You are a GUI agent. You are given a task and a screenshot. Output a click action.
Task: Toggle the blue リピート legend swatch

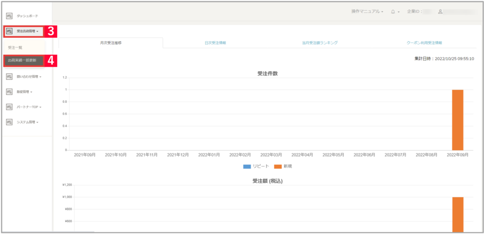click(247, 166)
